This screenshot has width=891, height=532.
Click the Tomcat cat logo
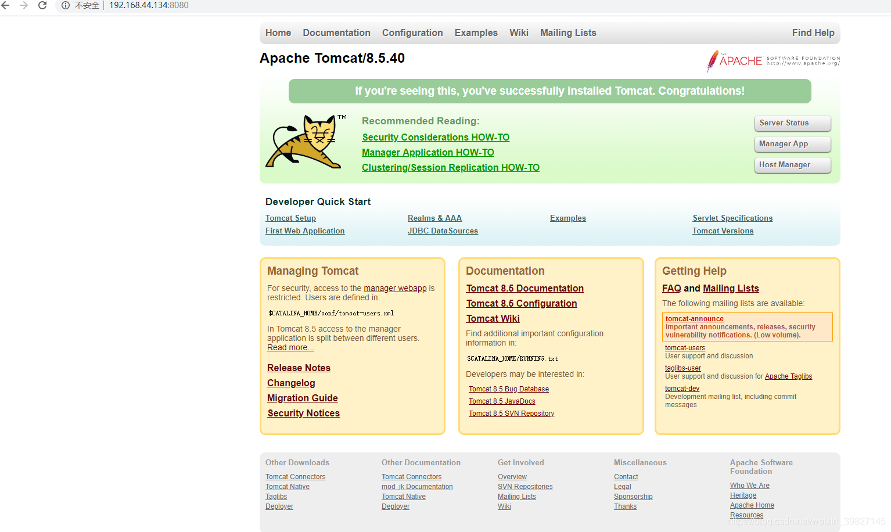coord(306,142)
